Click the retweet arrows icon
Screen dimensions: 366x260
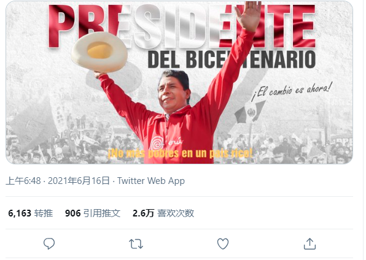[136, 244]
